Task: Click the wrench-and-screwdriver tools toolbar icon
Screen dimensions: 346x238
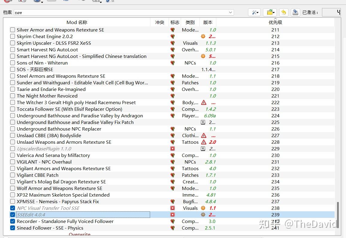Action: (x=254, y=12)
